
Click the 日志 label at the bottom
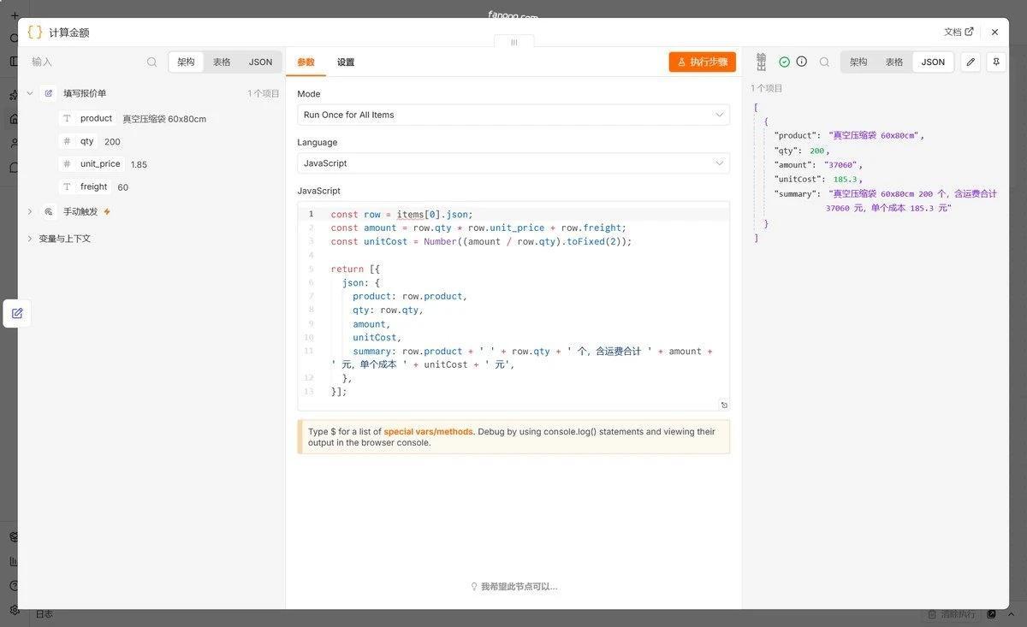pos(44,614)
